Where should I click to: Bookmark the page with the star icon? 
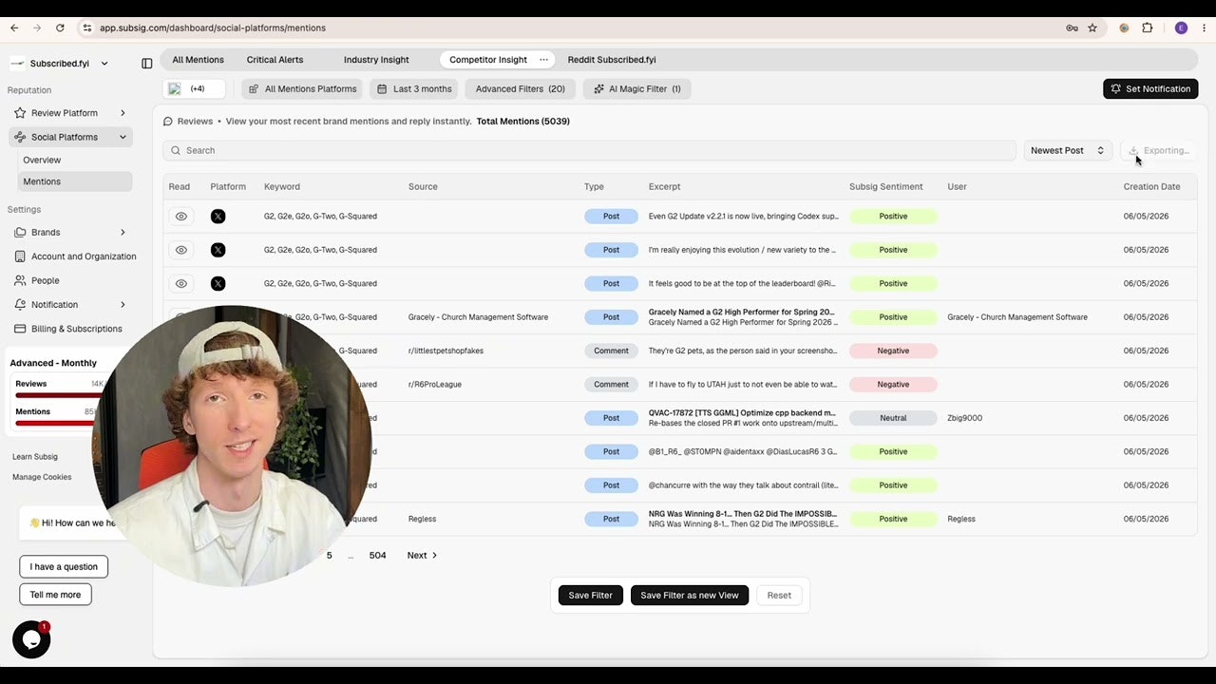coord(1092,28)
